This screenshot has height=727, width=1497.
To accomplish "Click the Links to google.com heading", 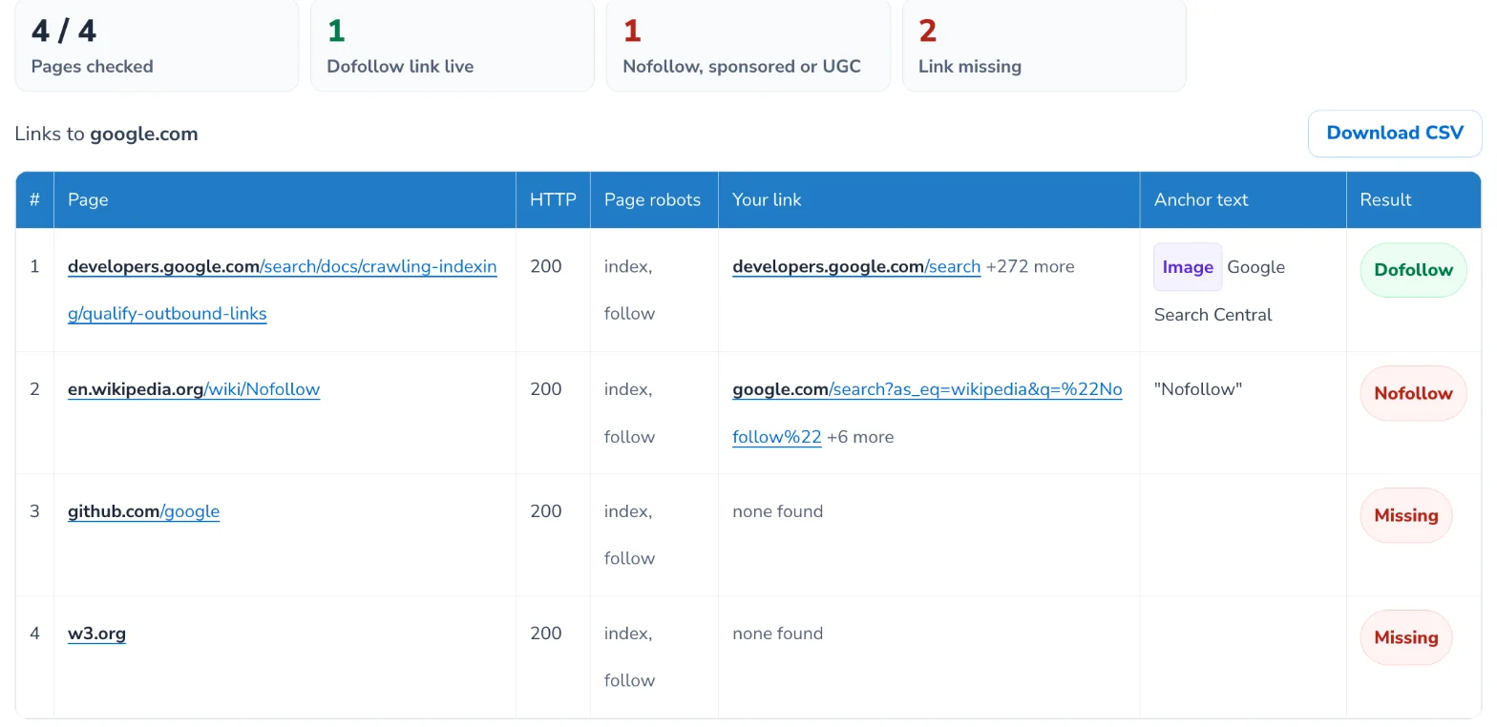I will [x=106, y=134].
